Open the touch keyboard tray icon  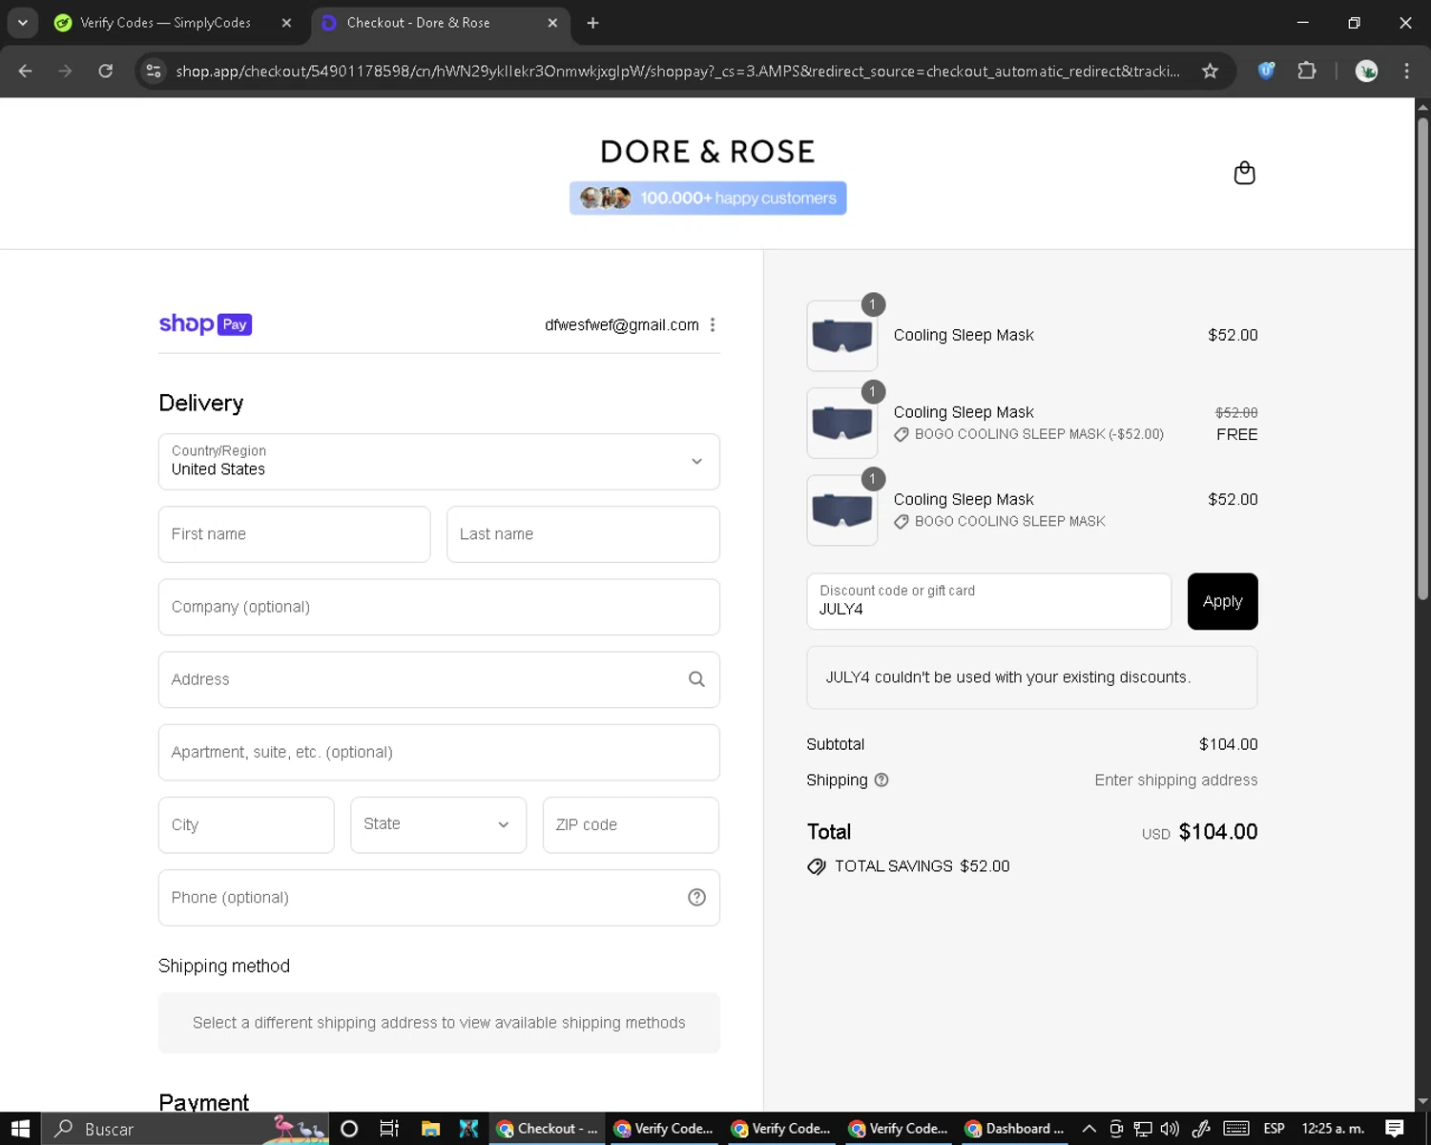coord(1235,1129)
